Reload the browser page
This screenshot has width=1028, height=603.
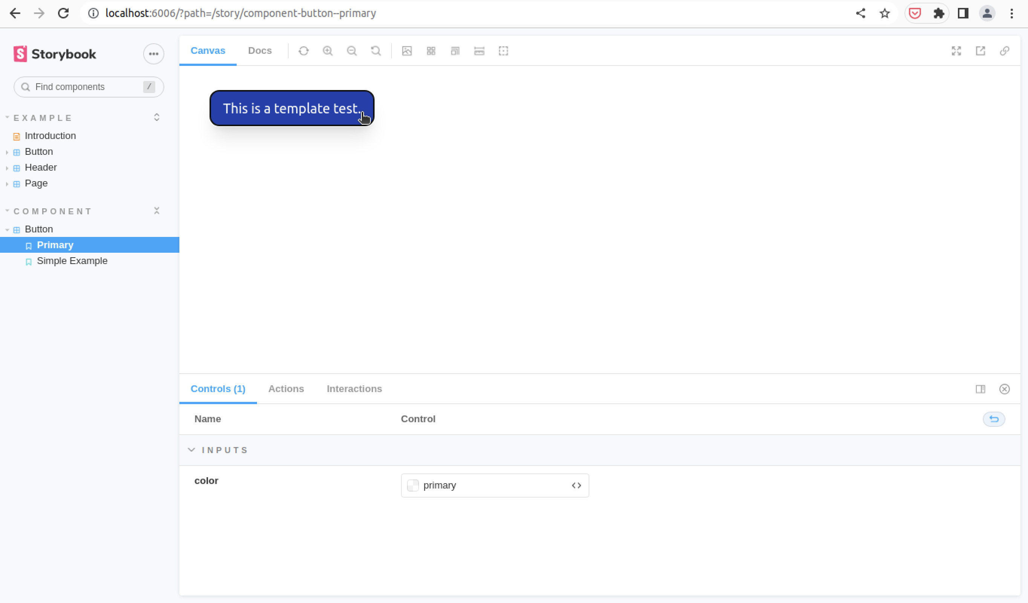63,14
